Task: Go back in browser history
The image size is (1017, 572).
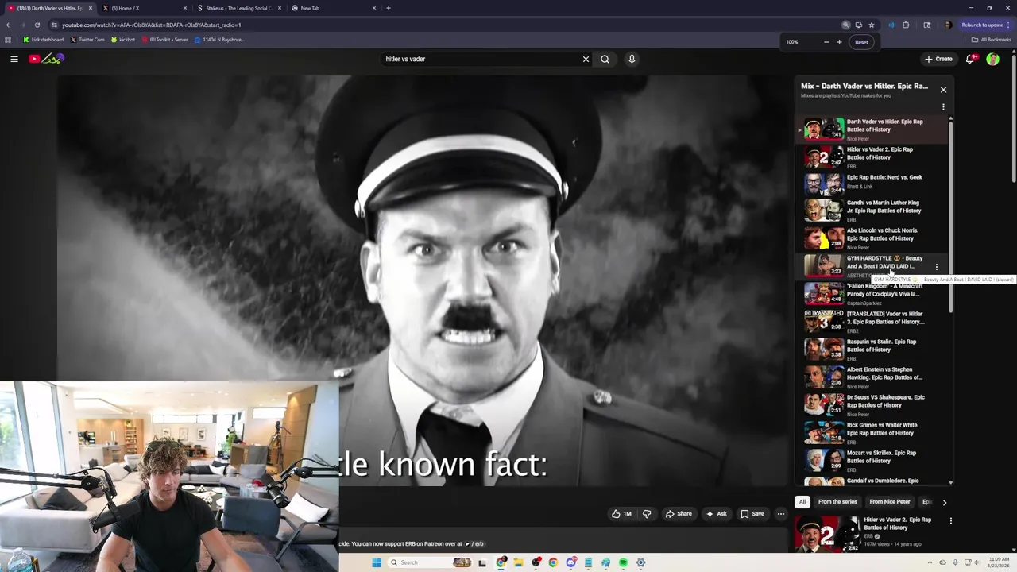Action: click(x=9, y=25)
